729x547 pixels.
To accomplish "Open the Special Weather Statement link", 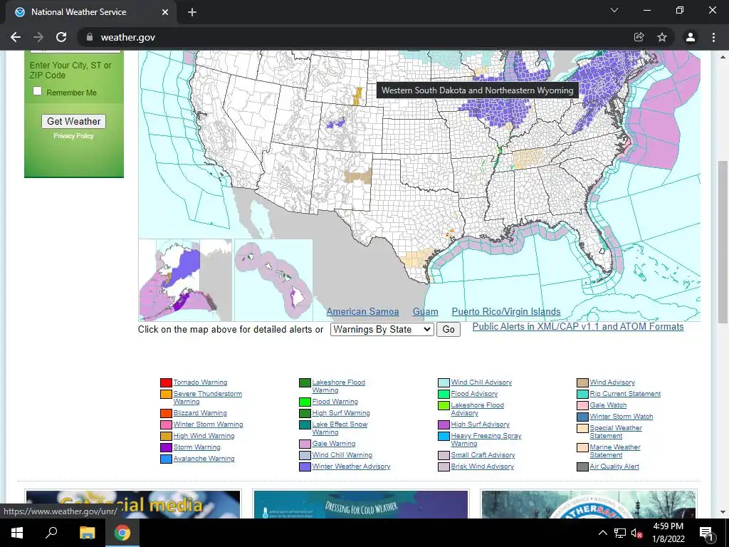I will point(616,432).
